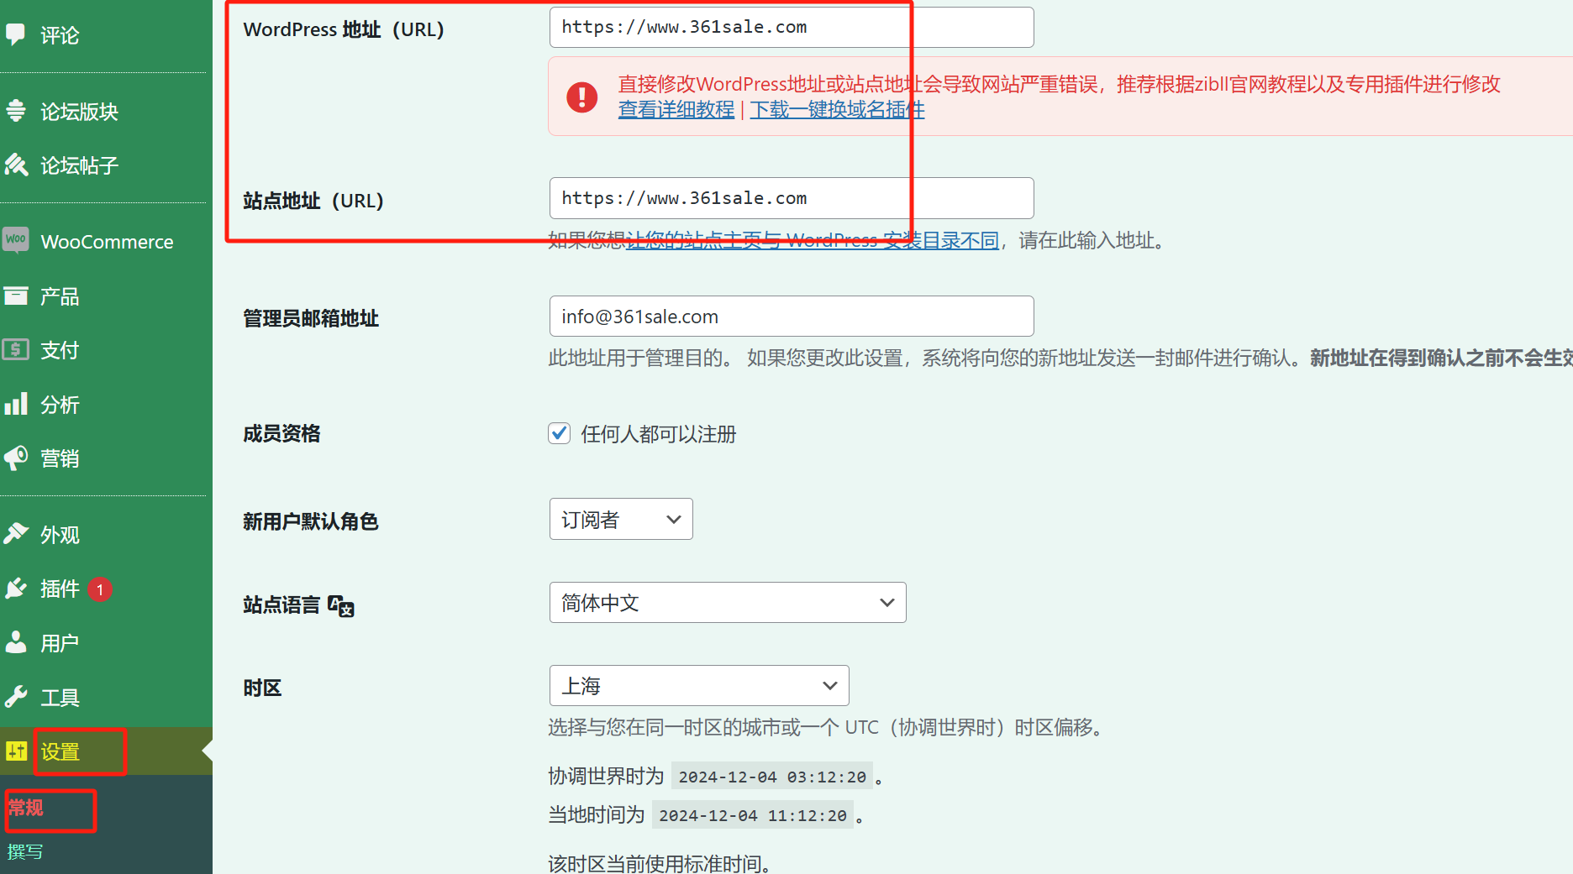Open the 新用户默认角色 dropdown
The width and height of the screenshot is (1573, 874).
point(620,519)
